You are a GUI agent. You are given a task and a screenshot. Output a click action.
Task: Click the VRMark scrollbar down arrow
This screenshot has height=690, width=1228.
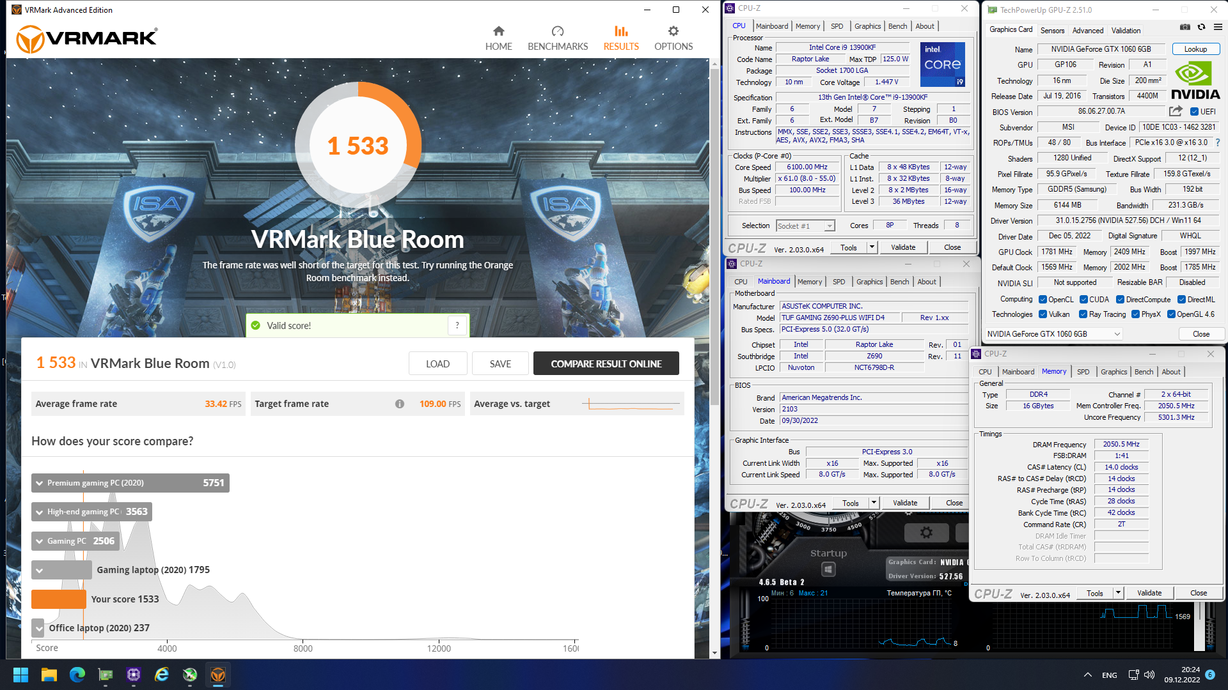pyautogui.click(x=714, y=653)
